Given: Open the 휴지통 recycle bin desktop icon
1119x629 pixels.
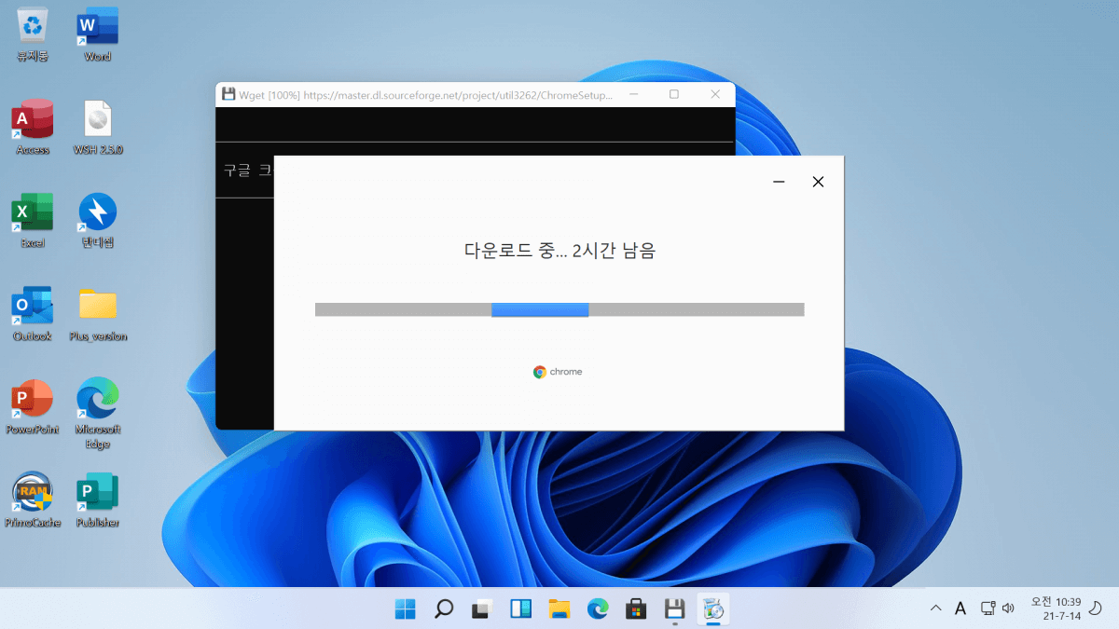Looking at the screenshot, I should 33,34.
